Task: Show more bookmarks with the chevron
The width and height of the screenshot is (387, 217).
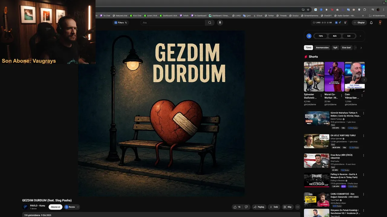Action: coord(363,16)
